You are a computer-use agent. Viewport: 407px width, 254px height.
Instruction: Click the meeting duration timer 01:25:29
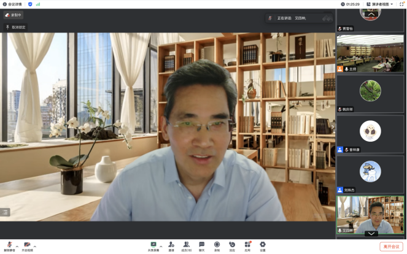tap(351, 4)
